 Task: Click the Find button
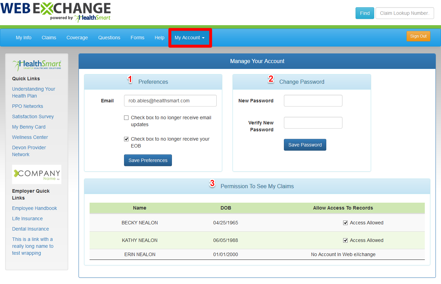365,13
